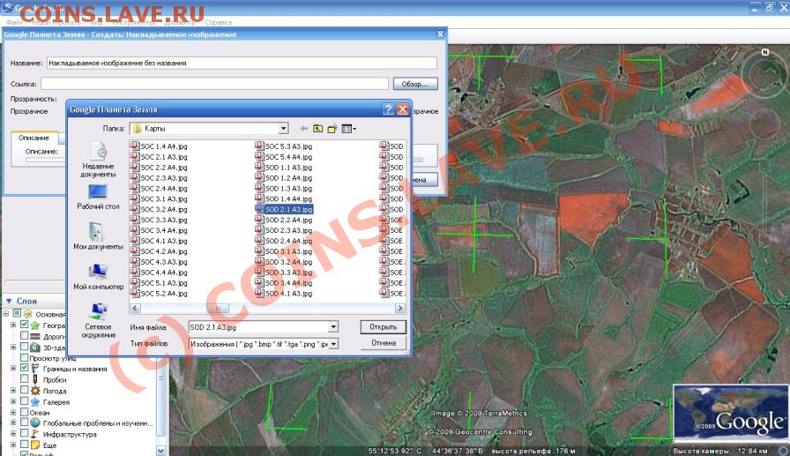Select file SOC 4.1 A3.jpg
790x456 pixels.
tap(159, 241)
